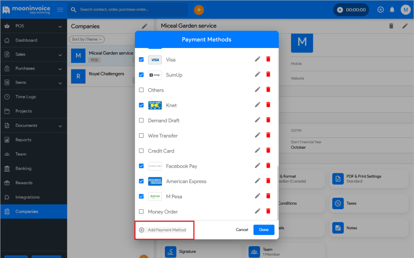Viewport: 414px width, 258px height.
Task: Enable the Wire Transfer checkbox
Action: (x=141, y=135)
